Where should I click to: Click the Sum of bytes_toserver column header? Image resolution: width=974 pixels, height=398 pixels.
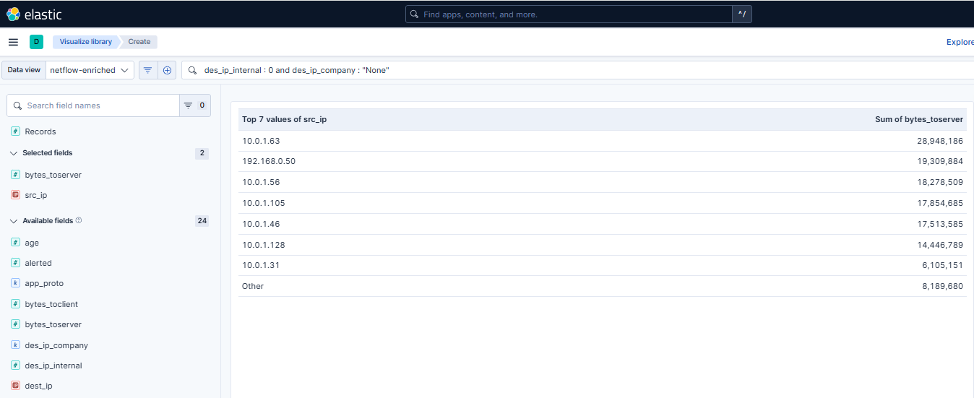tap(919, 119)
